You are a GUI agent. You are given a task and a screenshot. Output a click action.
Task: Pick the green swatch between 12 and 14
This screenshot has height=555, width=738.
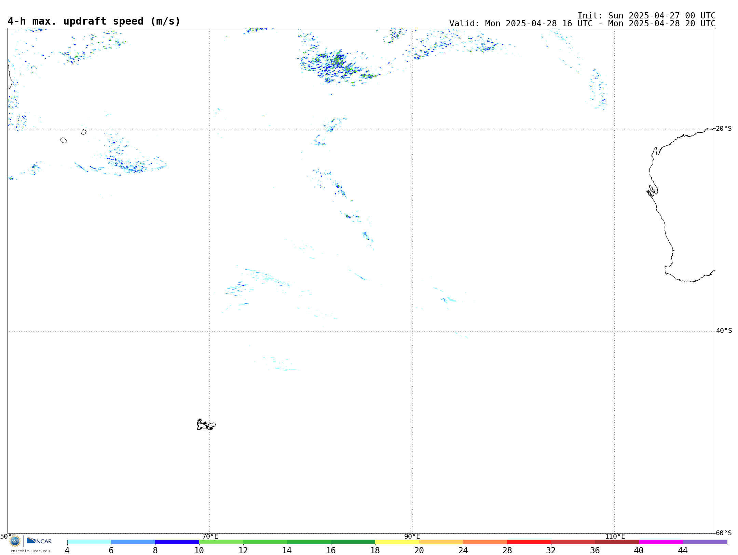pos(265,542)
